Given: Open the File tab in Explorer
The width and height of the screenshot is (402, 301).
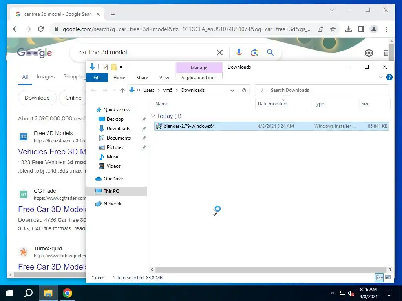Looking at the screenshot, I should point(97,78).
